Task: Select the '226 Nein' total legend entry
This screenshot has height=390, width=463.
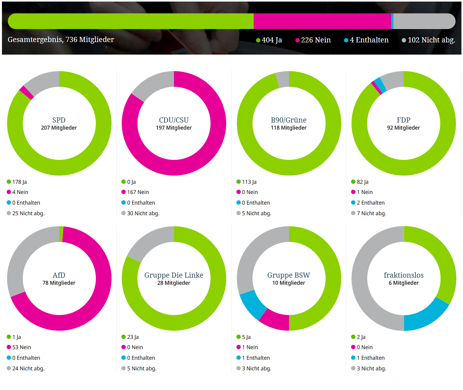Action: click(313, 40)
